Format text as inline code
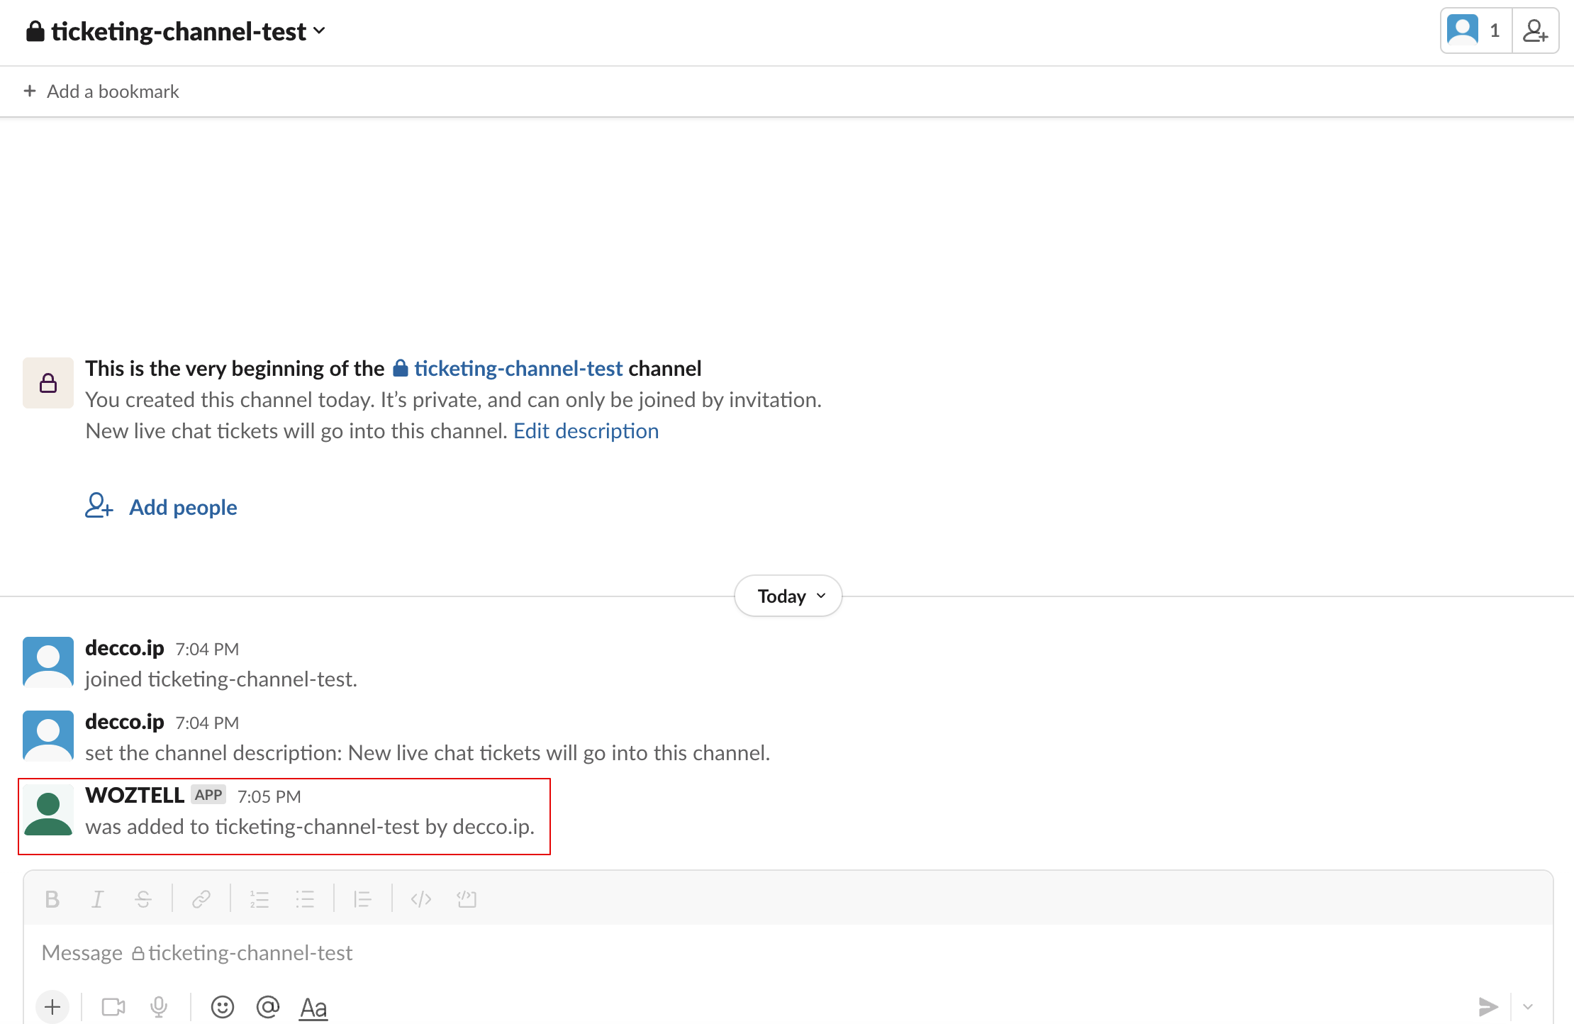Viewport: 1574px width, 1024px height. click(420, 899)
